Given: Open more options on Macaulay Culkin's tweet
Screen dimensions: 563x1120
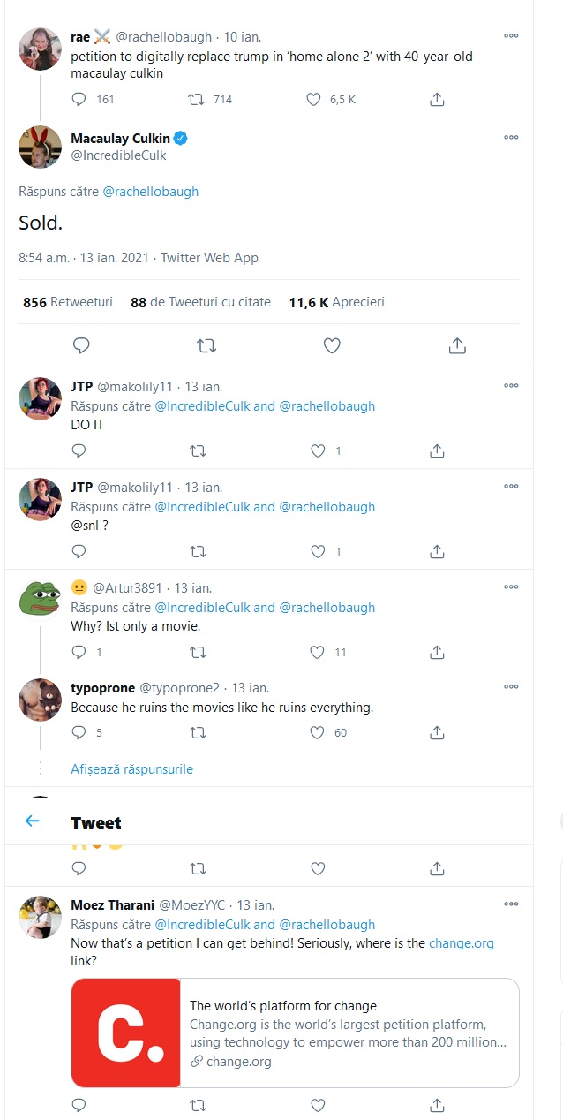Looking at the screenshot, I should 511,138.
